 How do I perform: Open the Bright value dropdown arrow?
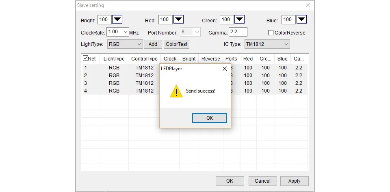pos(117,19)
